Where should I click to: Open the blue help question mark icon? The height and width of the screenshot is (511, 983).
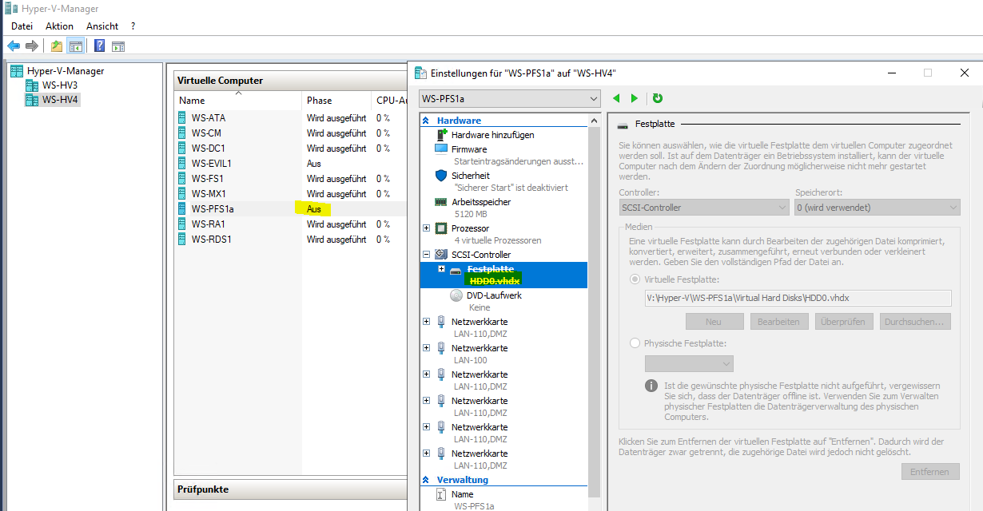tap(100, 46)
